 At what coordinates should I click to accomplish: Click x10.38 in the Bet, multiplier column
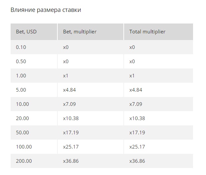click(x=71, y=118)
